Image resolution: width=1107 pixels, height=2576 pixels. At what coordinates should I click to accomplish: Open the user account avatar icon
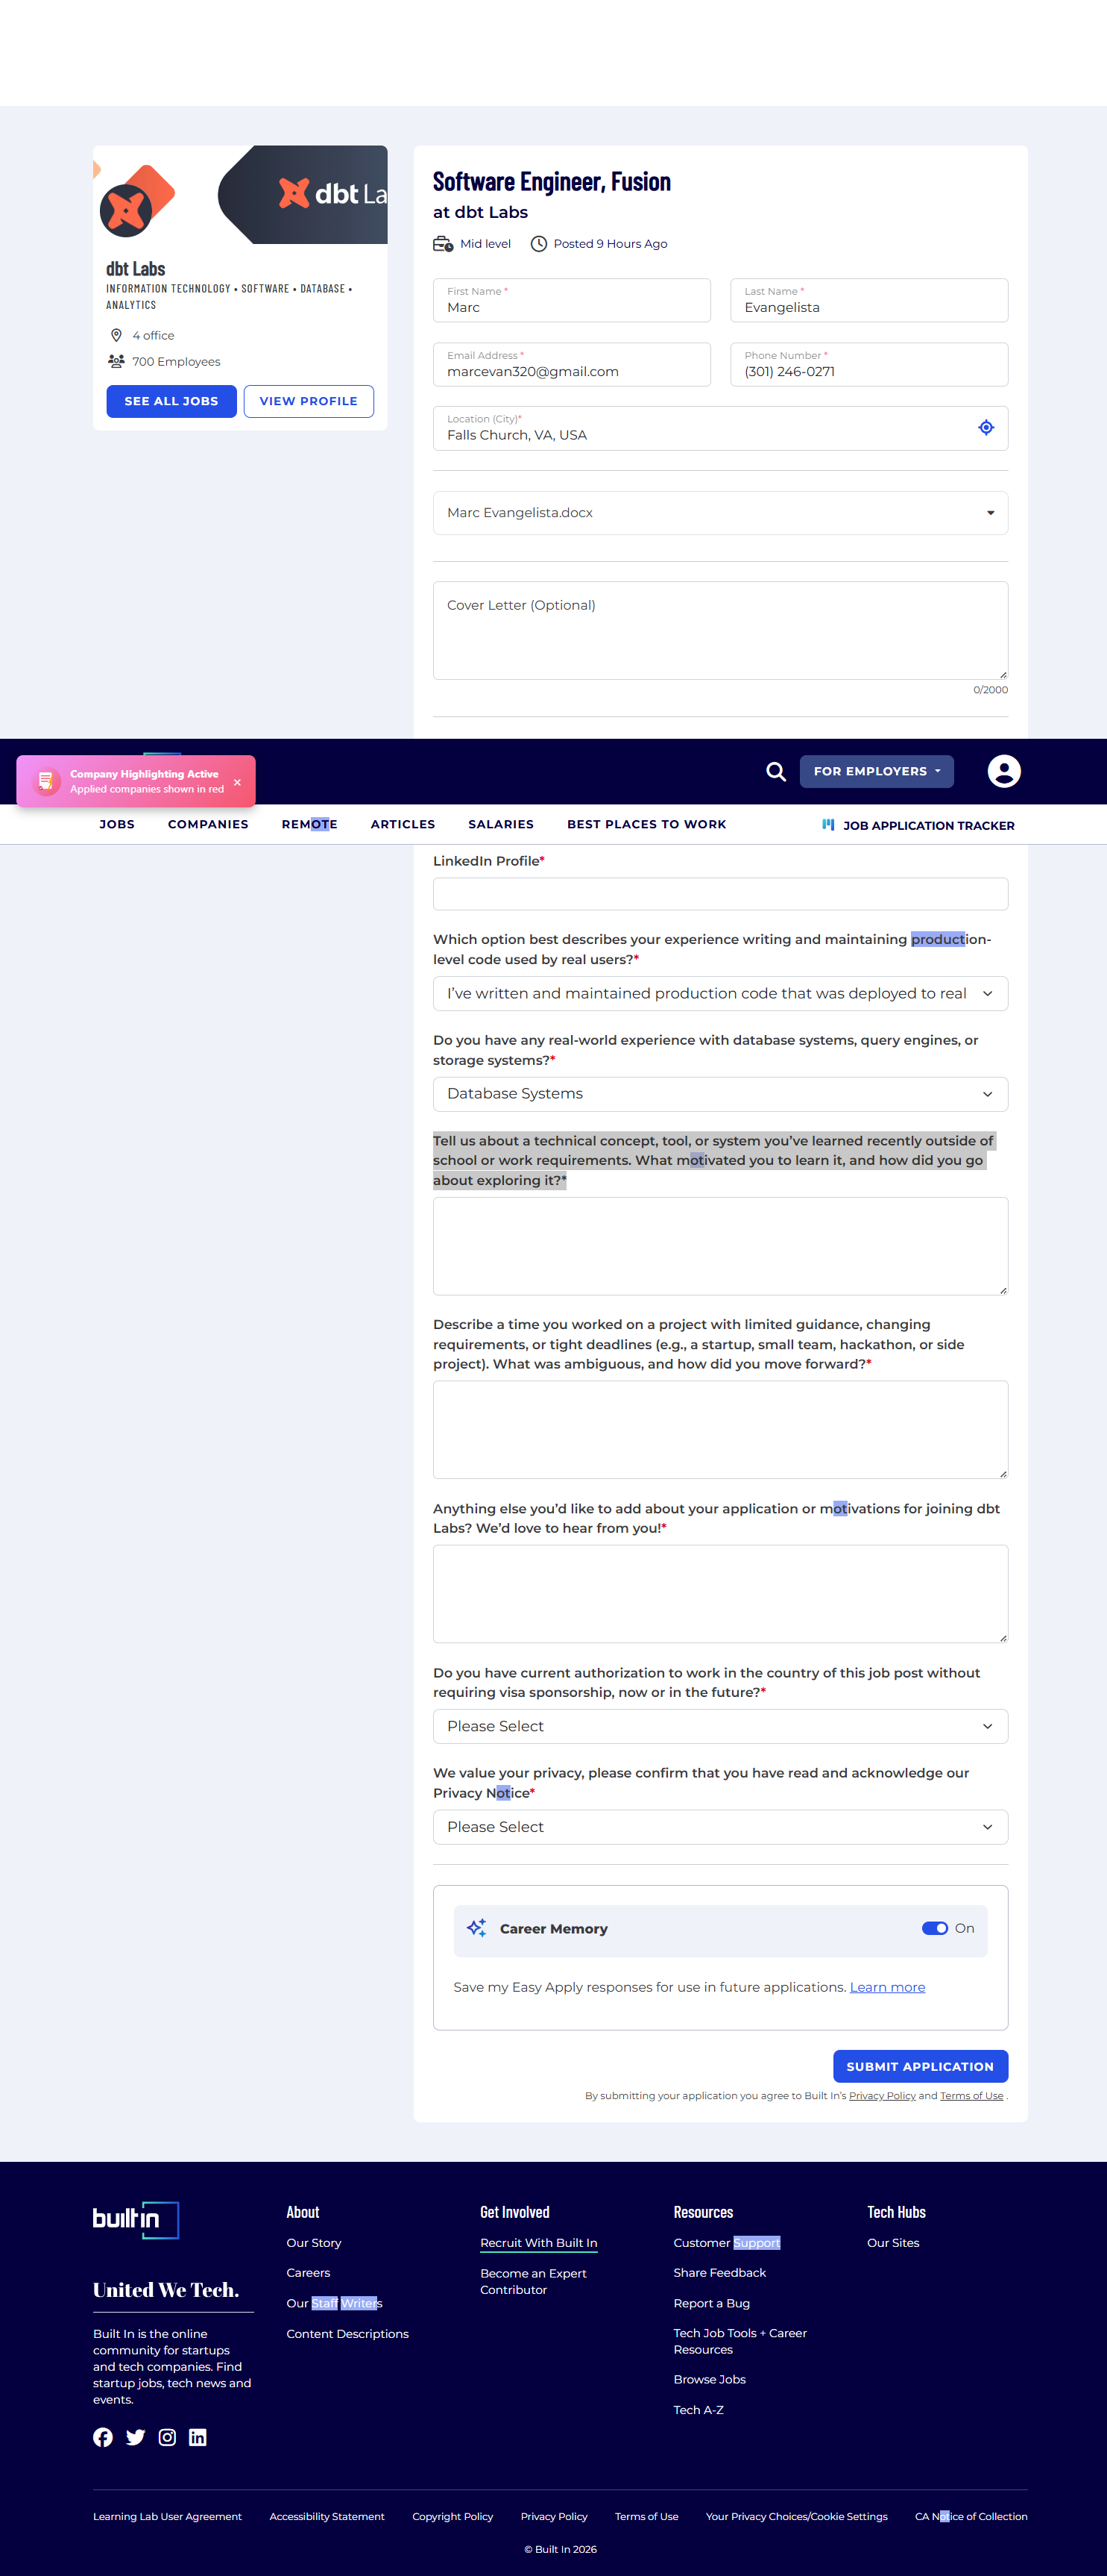point(1003,771)
